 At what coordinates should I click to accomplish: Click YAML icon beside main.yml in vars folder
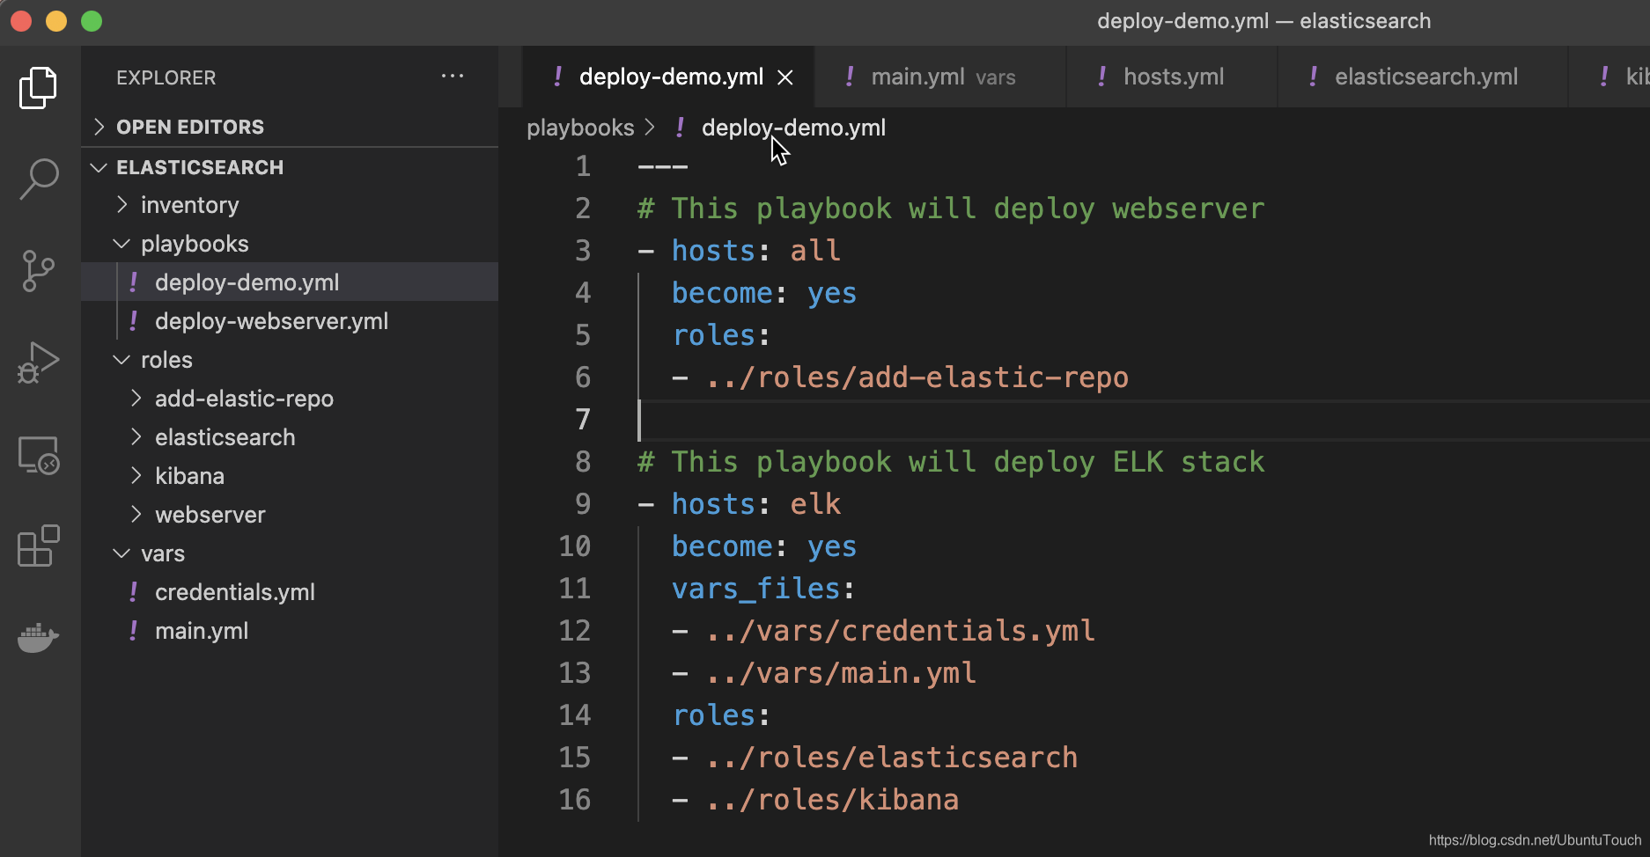coord(133,631)
